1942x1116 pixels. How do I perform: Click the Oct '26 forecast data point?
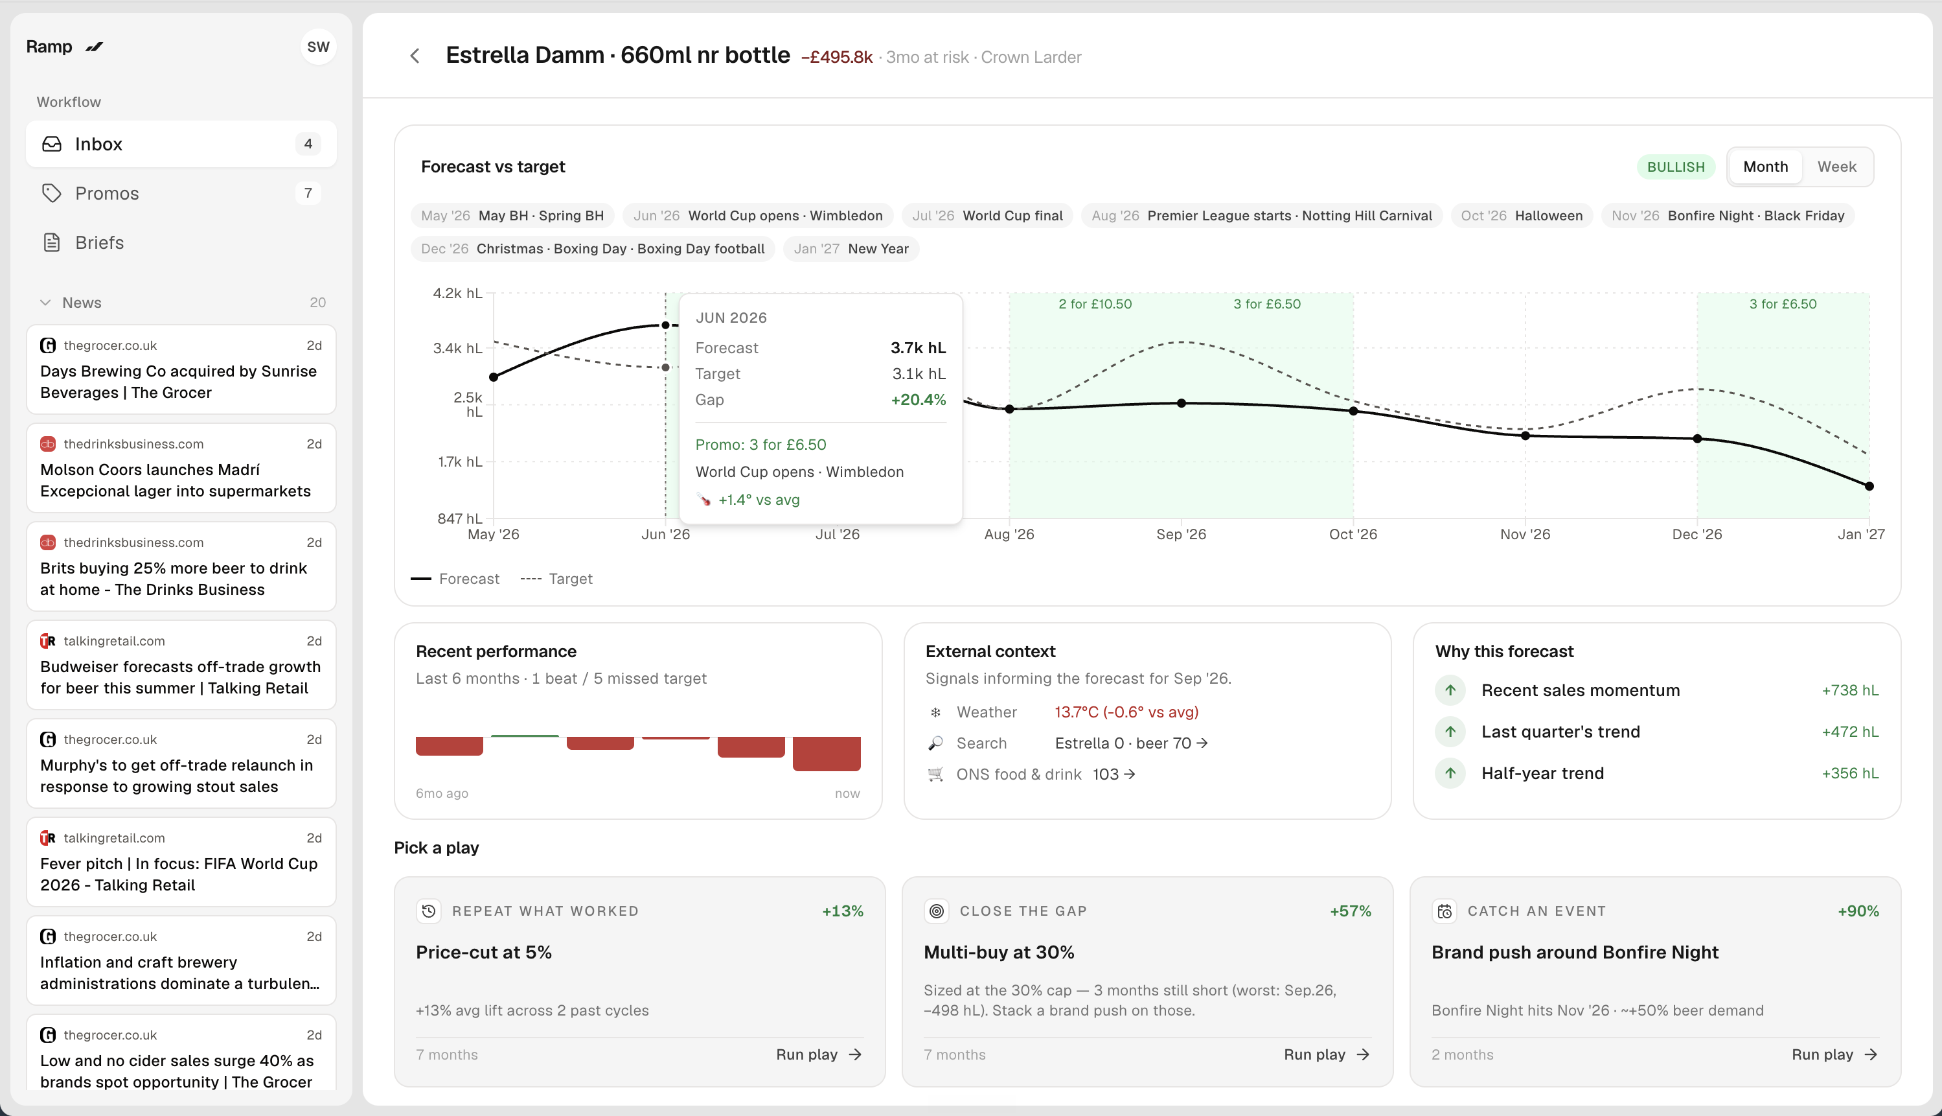click(1354, 411)
